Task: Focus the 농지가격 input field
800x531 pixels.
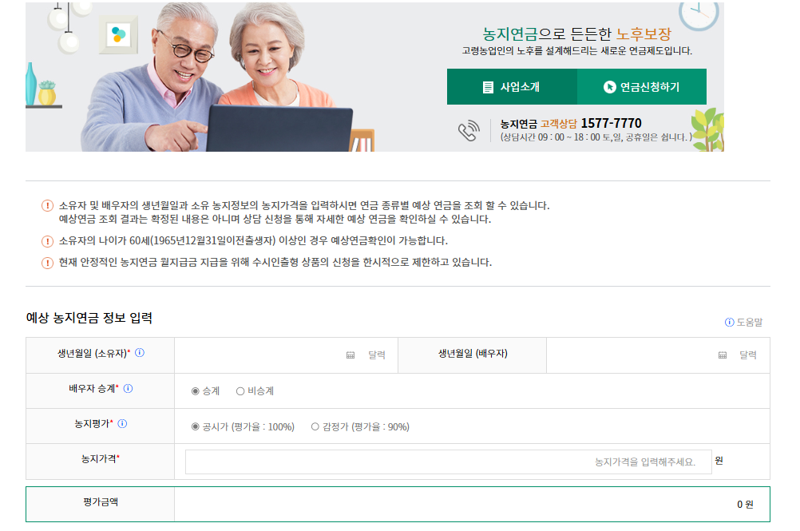Action: (x=449, y=462)
